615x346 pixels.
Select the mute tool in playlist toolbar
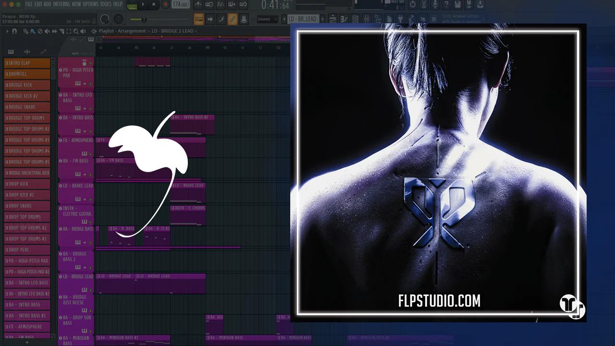click(x=47, y=31)
